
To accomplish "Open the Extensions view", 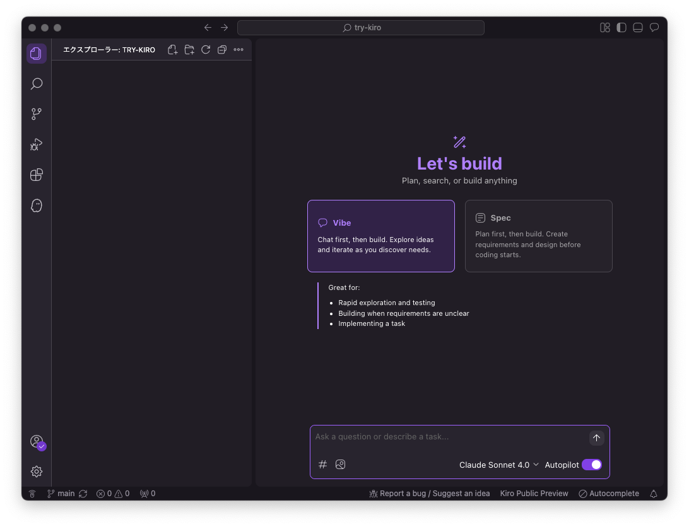I will coord(37,175).
